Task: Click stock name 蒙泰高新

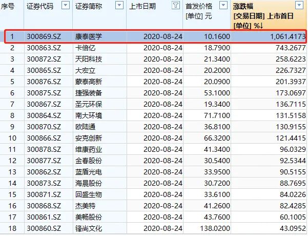Action: point(89,82)
